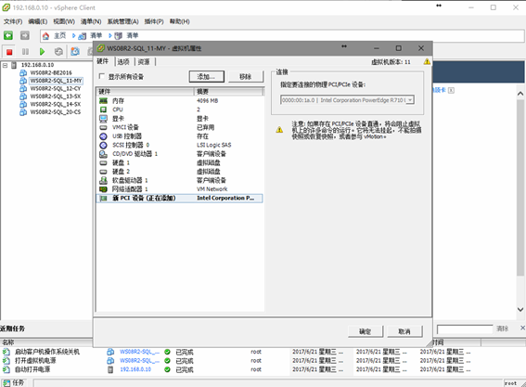This screenshot has height=387, width=526.
Task: Close the recent tasks panel X
Action: 522,328
